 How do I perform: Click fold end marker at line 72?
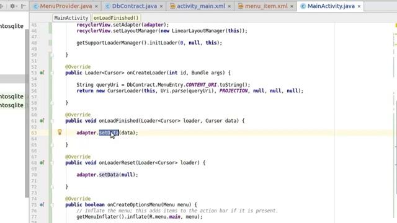click(52, 187)
